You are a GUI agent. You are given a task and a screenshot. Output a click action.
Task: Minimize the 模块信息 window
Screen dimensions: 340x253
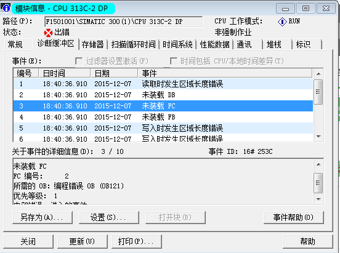click(x=285, y=9)
